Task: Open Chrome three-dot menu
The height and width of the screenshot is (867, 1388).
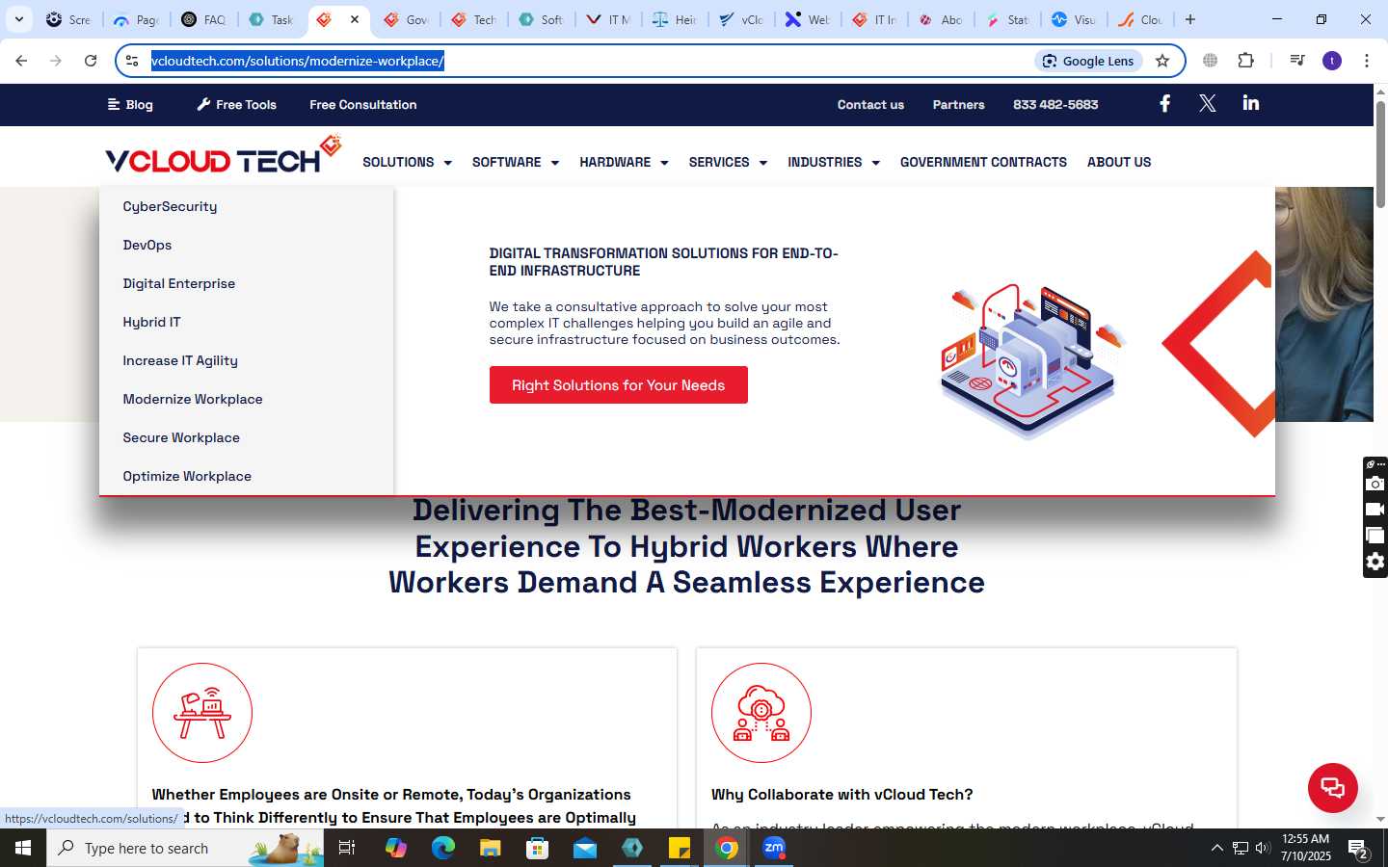Action: (x=1366, y=61)
